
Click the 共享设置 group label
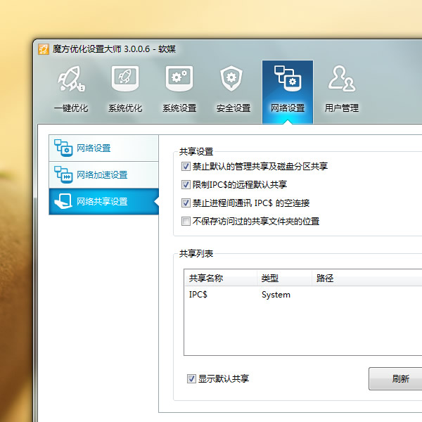tap(196, 152)
